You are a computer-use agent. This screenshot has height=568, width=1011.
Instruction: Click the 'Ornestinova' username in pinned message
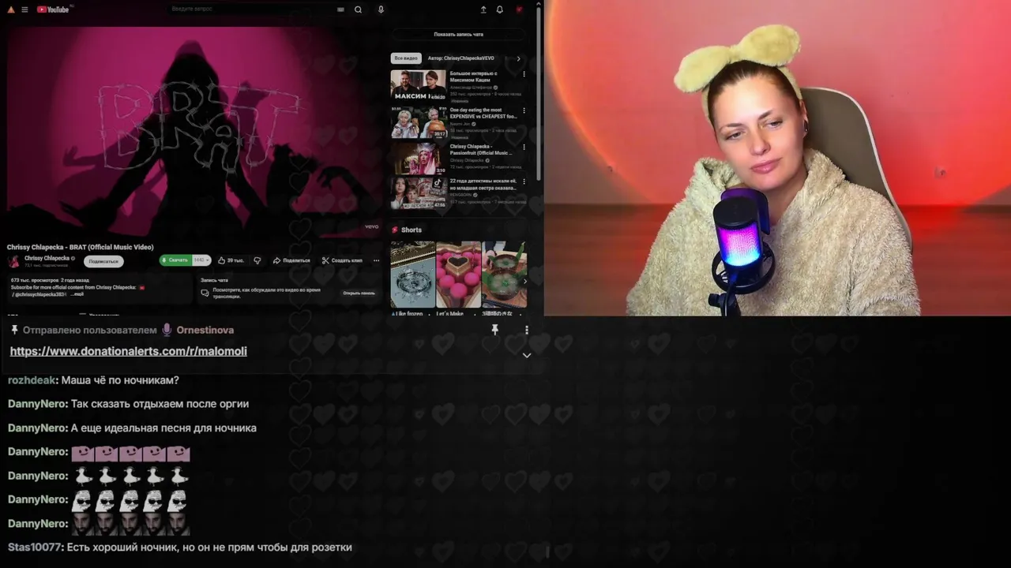click(x=205, y=330)
